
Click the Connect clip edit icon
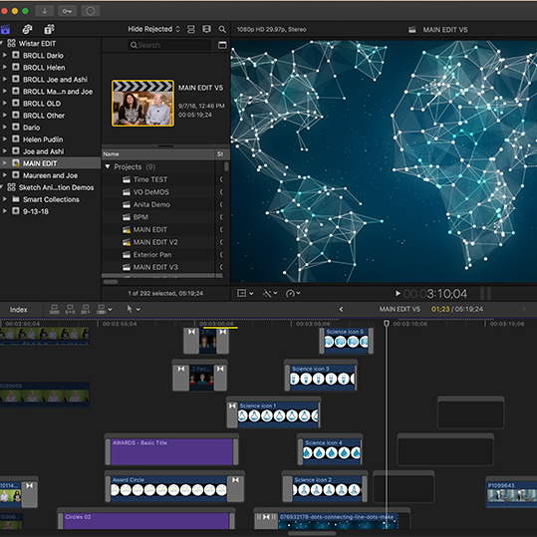coord(55,309)
